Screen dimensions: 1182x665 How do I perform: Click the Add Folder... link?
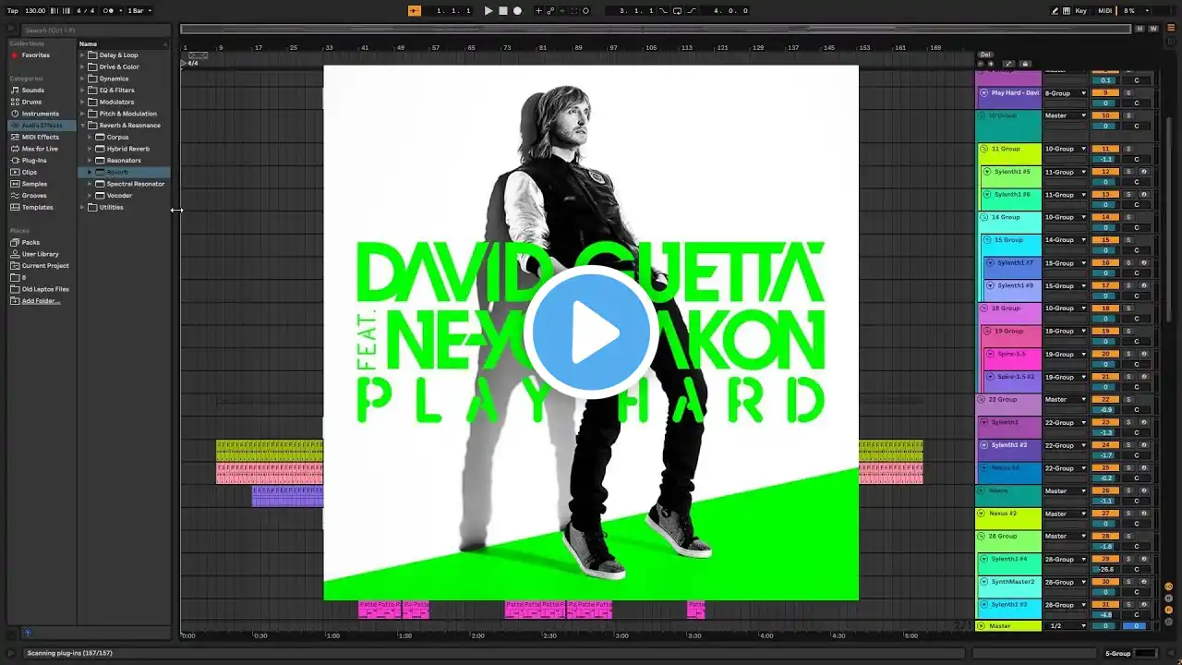pyautogui.click(x=41, y=301)
